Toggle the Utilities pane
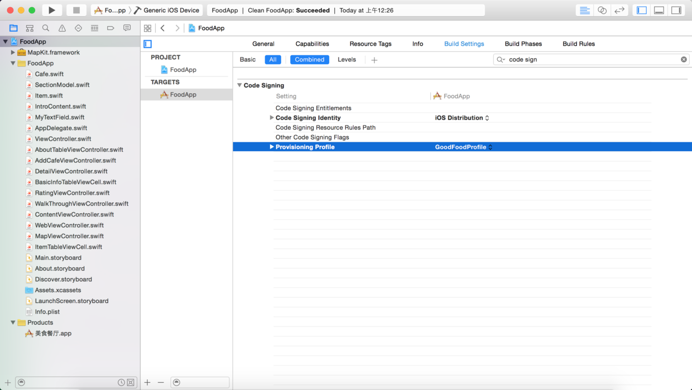Image resolution: width=692 pixels, height=390 pixels. 676,10
